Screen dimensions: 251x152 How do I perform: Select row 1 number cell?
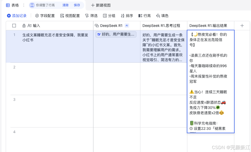tap(14, 35)
